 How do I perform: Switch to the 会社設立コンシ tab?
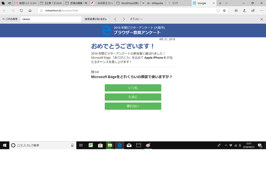coord(102,3)
